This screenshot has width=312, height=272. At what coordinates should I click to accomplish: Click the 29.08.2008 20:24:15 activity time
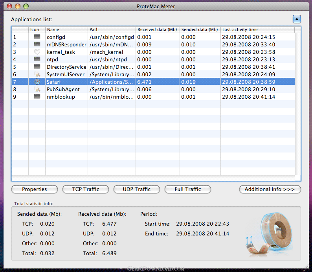point(248,37)
